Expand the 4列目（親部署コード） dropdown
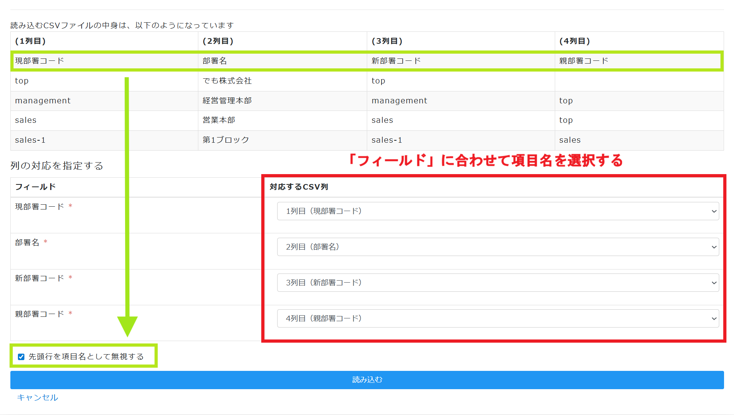 coord(497,318)
